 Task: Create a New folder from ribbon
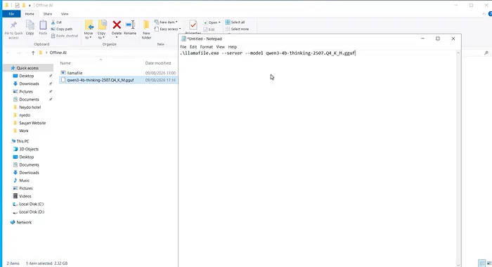click(x=146, y=30)
